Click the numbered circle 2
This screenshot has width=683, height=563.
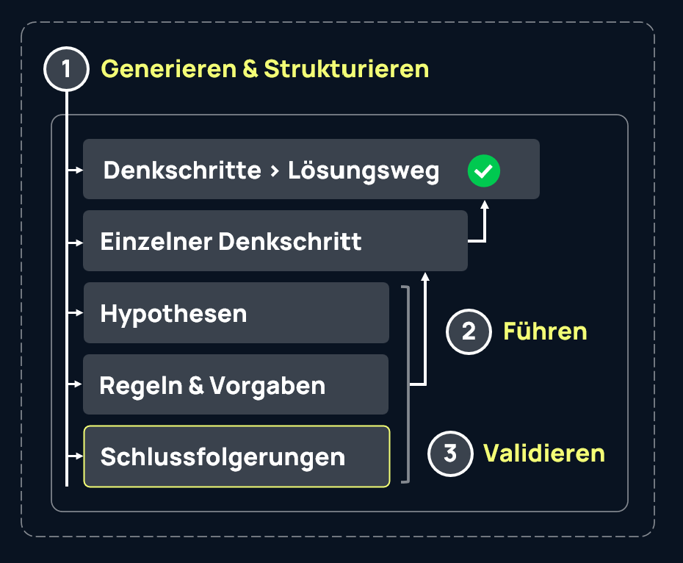[x=469, y=331]
